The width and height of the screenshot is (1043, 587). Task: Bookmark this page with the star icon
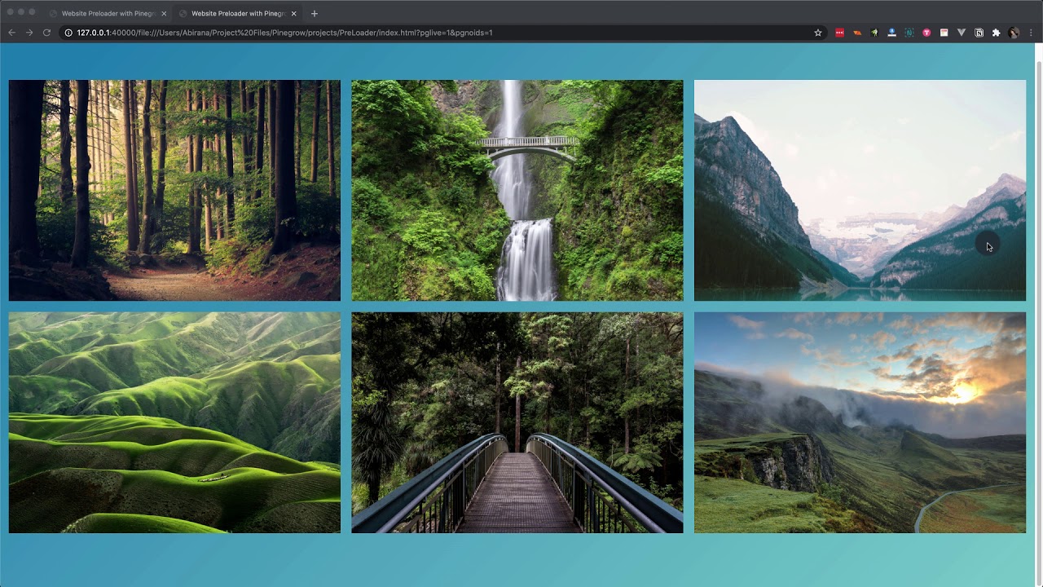point(818,33)
